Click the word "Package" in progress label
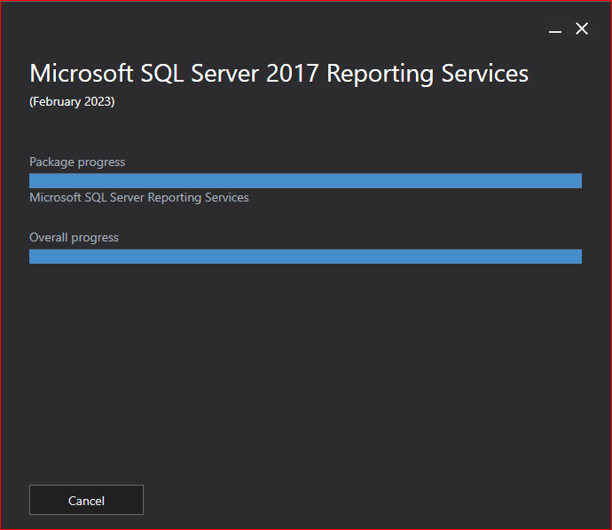This screenshot has width=612, height=530. [52, 162]
